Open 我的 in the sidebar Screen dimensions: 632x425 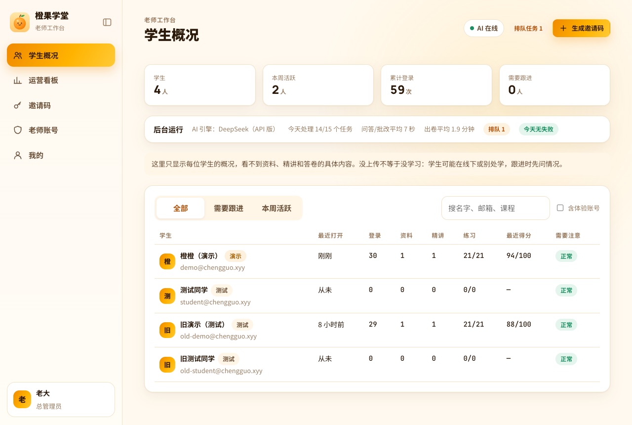[x=61, y=155]
